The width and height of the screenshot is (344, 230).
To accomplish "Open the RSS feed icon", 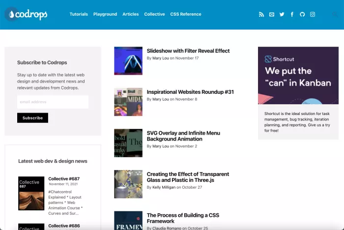I will coord(261,14).
